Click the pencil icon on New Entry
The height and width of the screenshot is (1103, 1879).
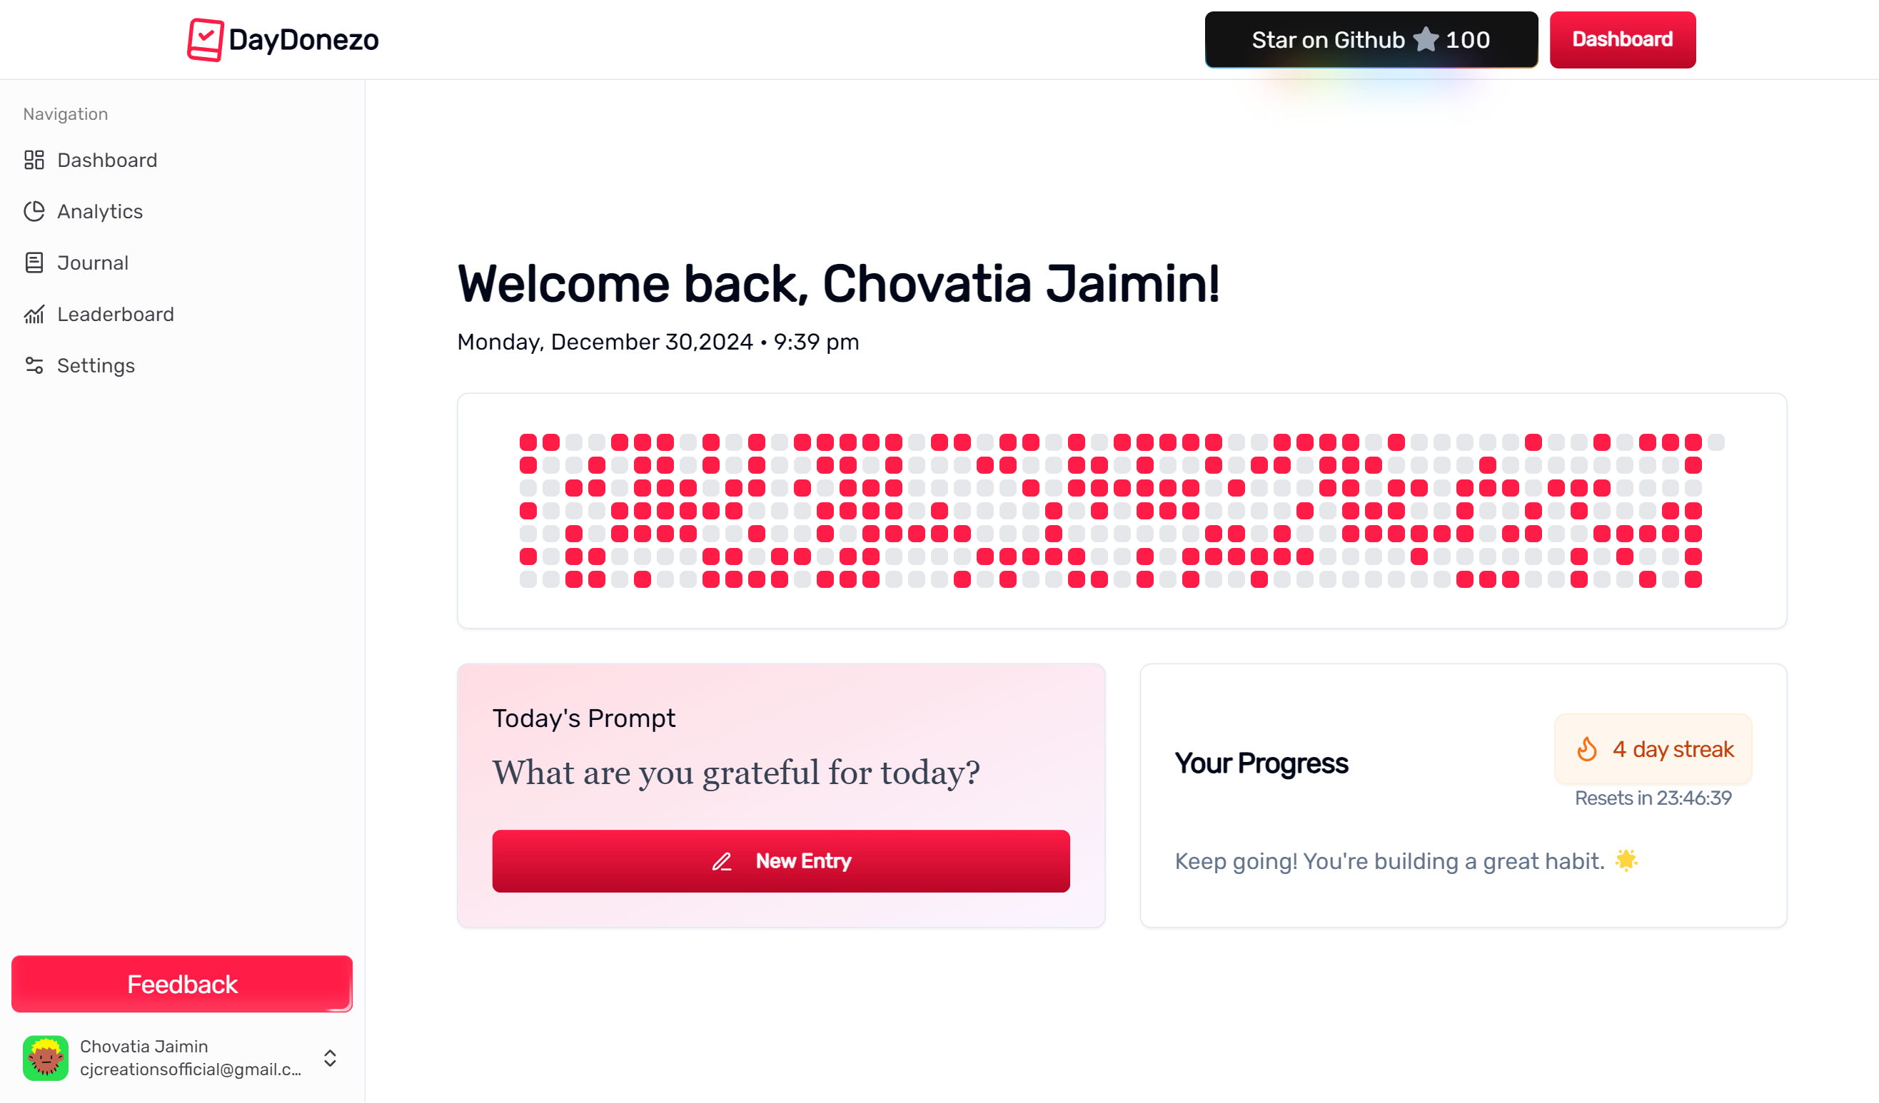click(722, 862)
